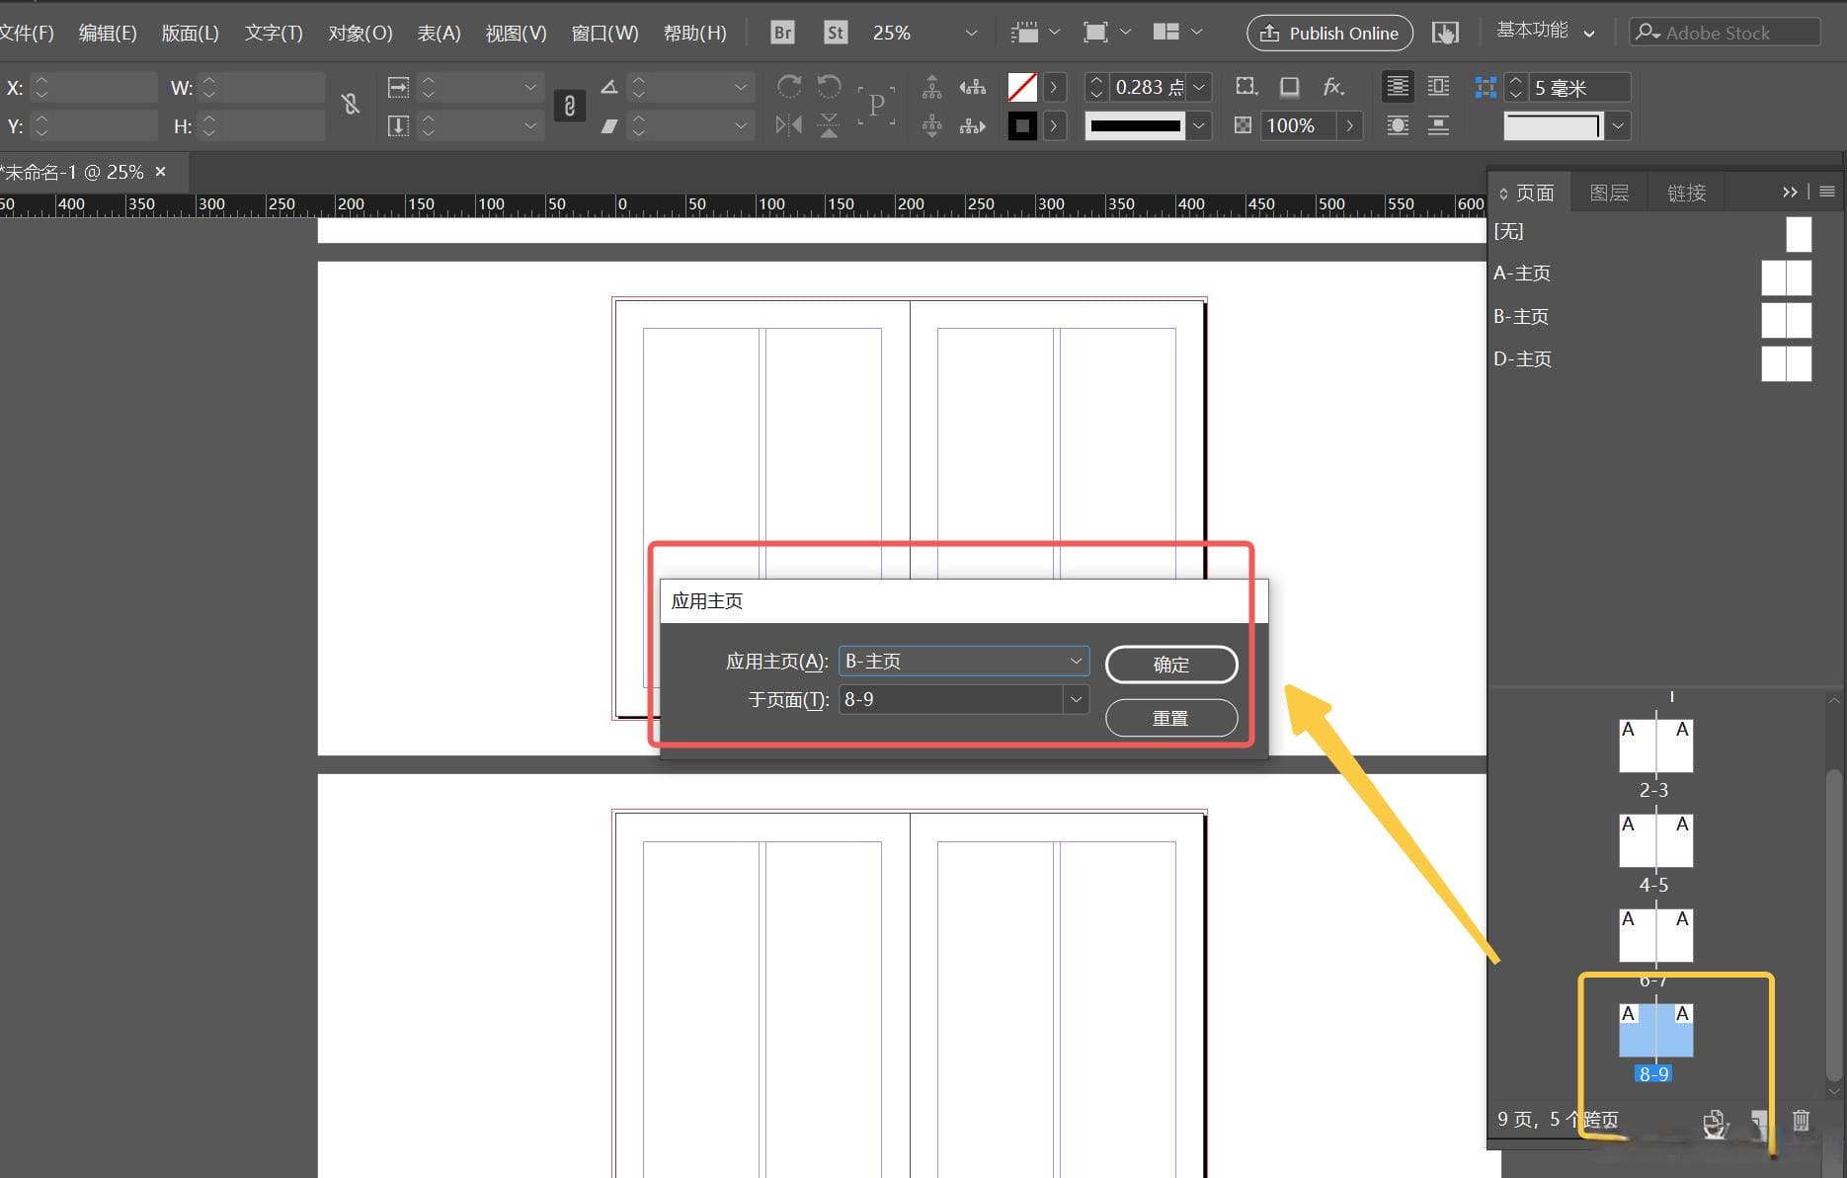This screenshot has height=1178, width=1847.
Task: Click the touch workspace hand icon
Action: (x=1445, y=33)
